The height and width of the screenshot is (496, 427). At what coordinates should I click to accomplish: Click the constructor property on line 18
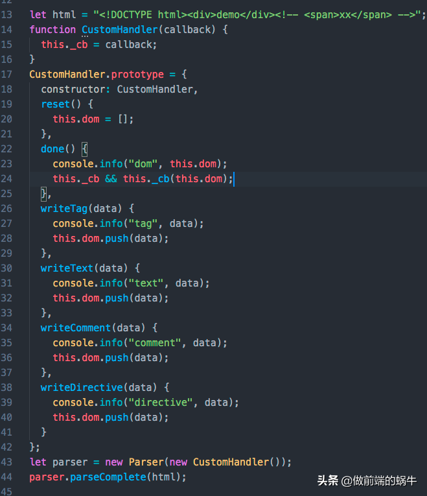click(73, 89)
